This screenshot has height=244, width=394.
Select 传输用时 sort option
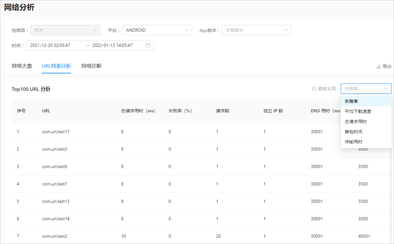point(366,142)
